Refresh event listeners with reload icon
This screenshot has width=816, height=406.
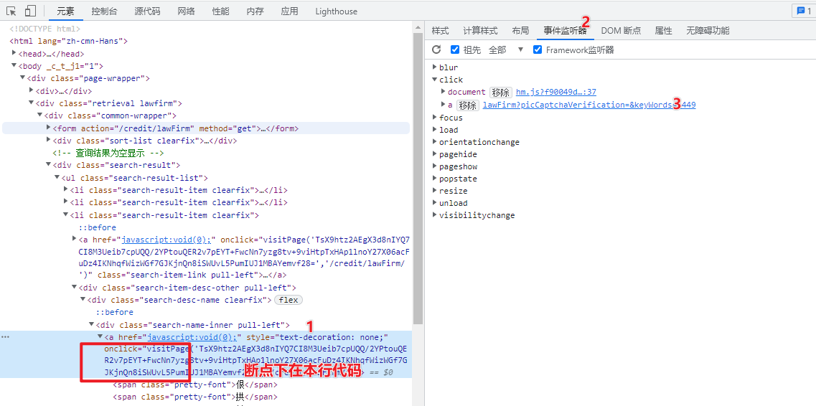(x=436, y=50)
